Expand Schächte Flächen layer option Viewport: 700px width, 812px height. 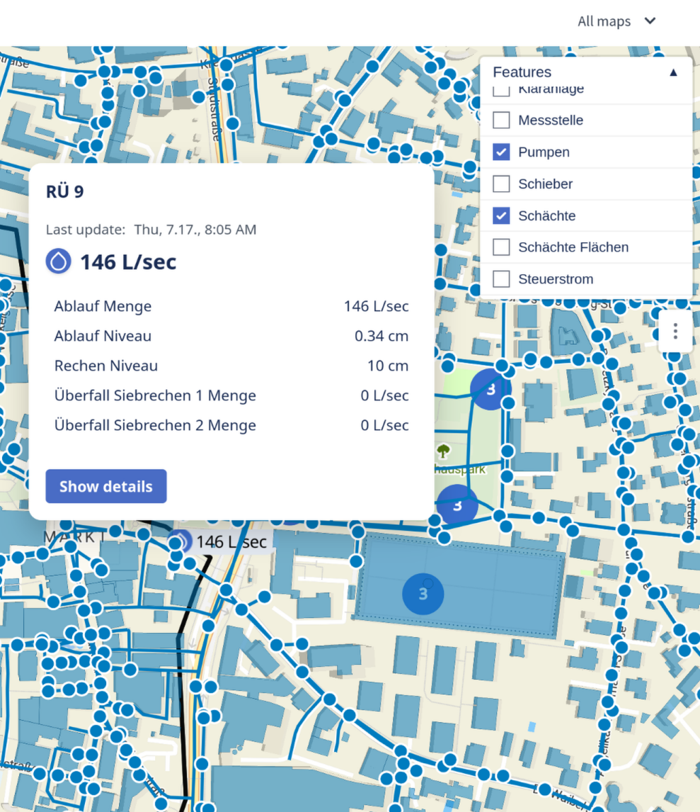point(500,247)
